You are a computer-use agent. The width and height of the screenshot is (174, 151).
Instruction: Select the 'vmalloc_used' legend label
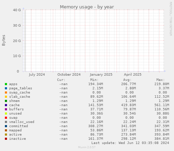(22, 122)
